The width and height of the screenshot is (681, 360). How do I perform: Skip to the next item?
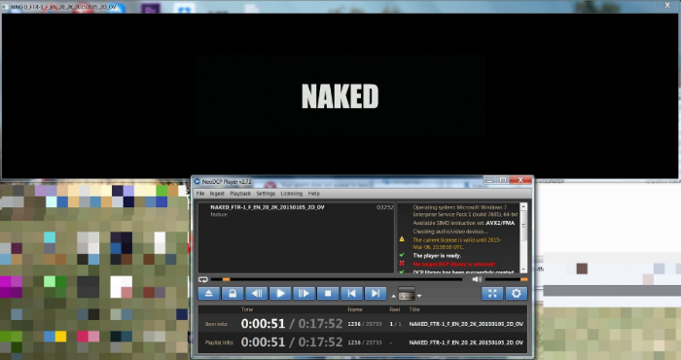coord(376,294)
